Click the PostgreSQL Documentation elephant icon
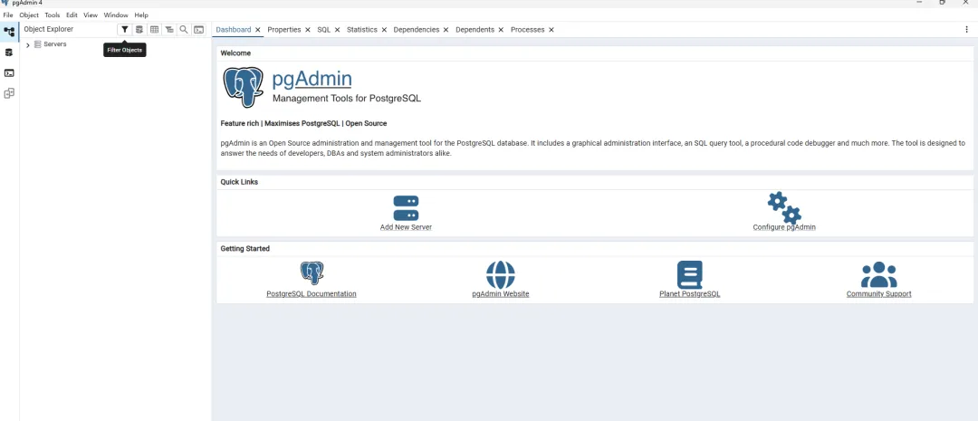978x421 pixels. coord(312,273)
